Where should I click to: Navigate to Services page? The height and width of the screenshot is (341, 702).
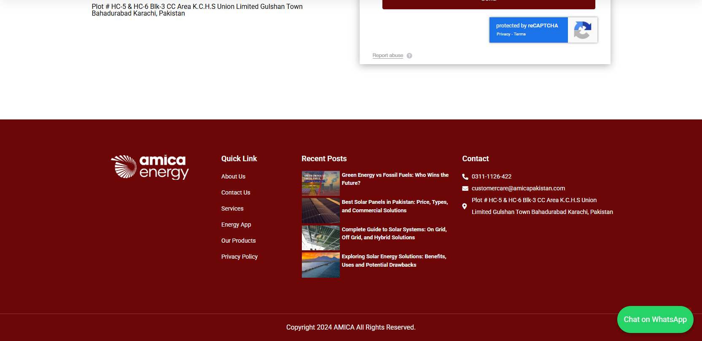tap(232, 208)
